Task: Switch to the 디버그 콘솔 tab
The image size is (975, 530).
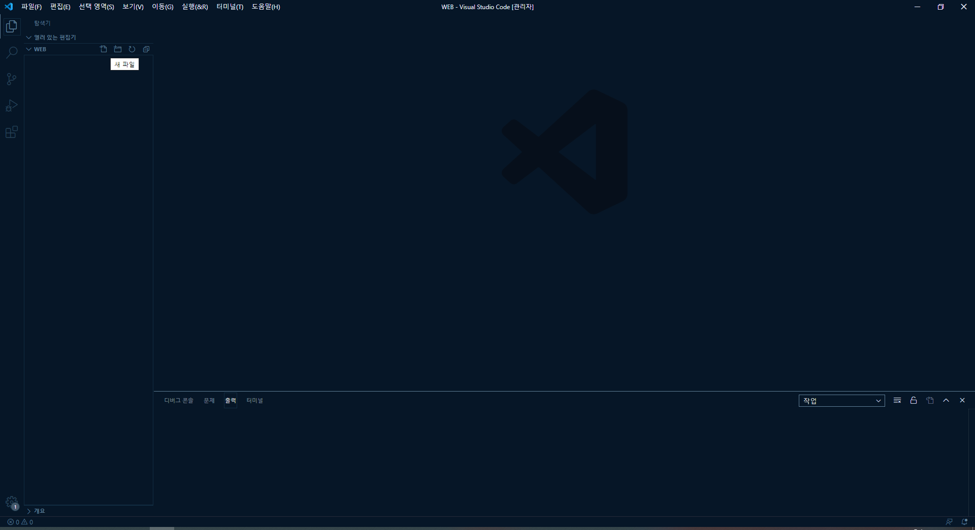Action: click(179, 401)
